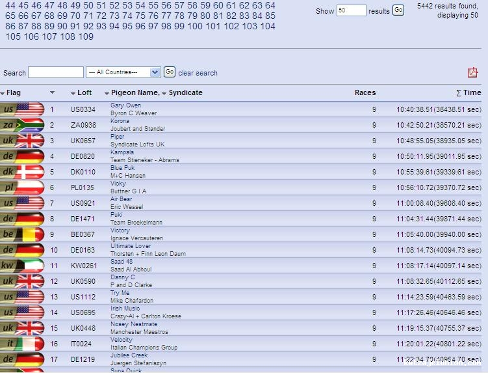Click the UK flag beside Piper

tap(23, 141)
